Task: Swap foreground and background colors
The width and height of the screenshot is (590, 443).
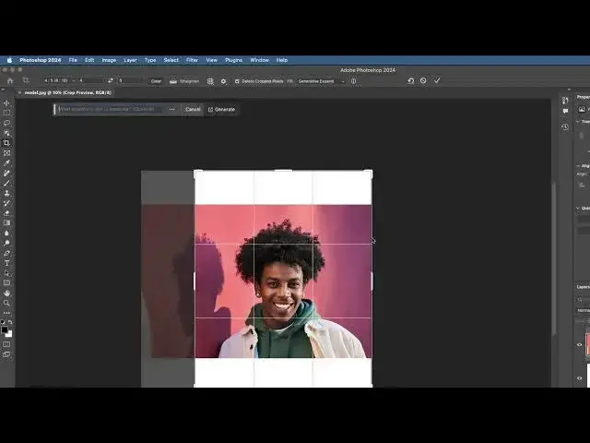Action: click(x=10, y=322)
